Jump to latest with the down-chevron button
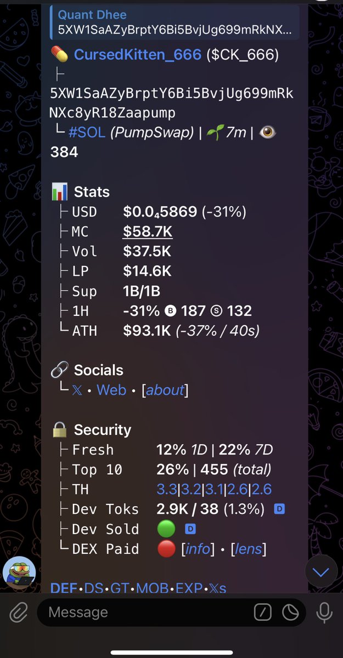 (x=321, y=573)
